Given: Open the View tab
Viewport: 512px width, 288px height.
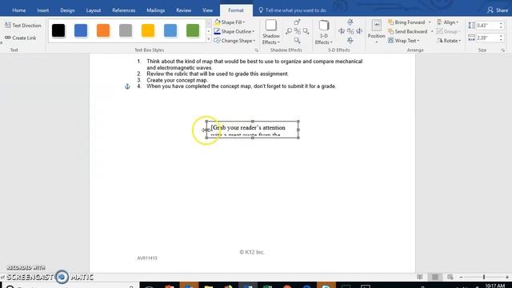Looking at the screenshot, I should click(x=207, y=10).
